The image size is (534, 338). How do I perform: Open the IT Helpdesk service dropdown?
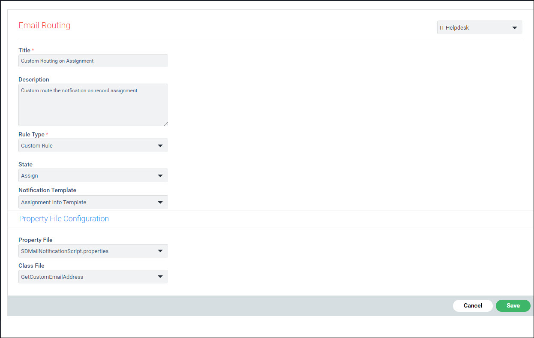pyautogui.click(x=479, y=27)
